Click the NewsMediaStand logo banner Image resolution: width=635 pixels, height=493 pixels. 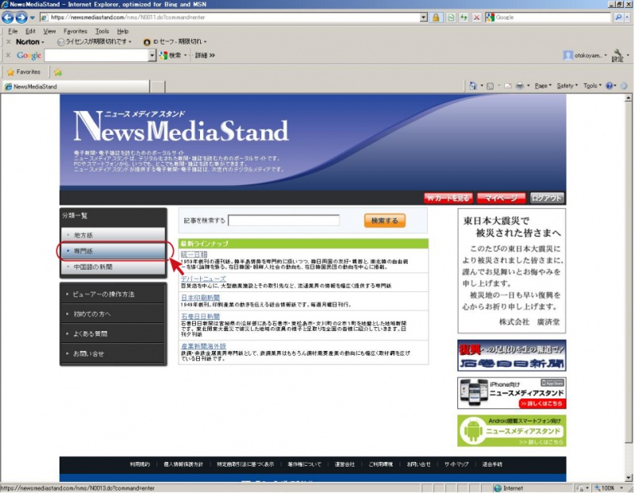[181, 126]
